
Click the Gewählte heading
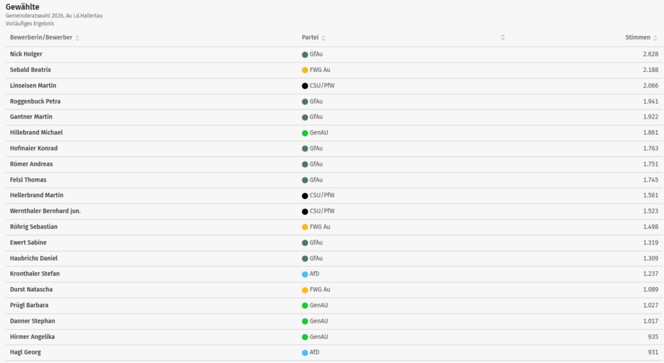pyautogui.click(x=23, y=6)
